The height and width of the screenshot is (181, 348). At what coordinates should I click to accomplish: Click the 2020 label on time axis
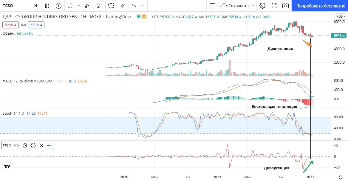124,177
